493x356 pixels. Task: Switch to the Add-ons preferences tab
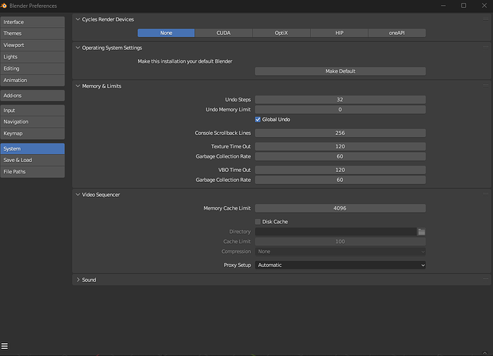click(32, 96)
